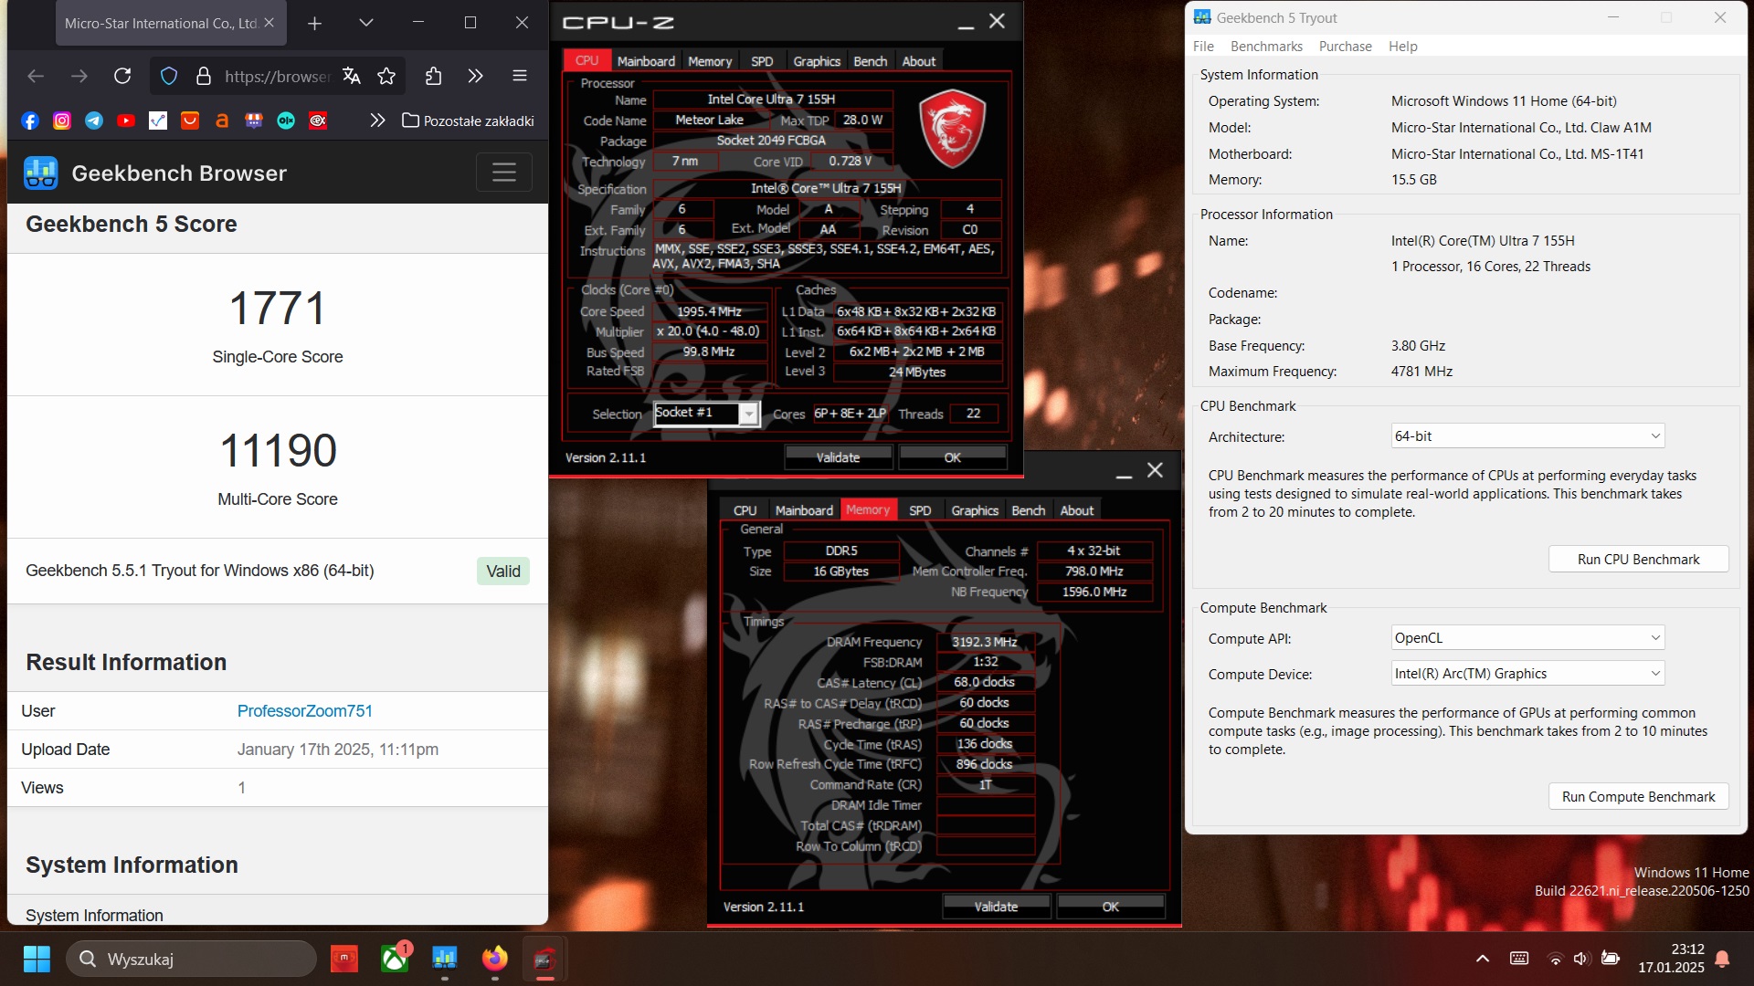The image size is (1754, 986).
Task: Close the Micro-Star International browser tab
Action: (x=269, y=23)
